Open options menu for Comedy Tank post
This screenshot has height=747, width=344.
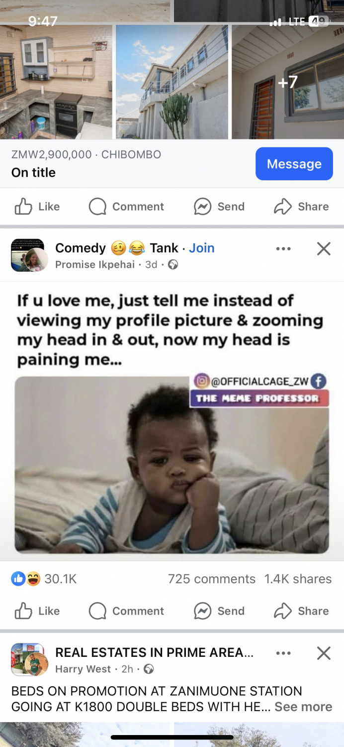coord(283,249)
